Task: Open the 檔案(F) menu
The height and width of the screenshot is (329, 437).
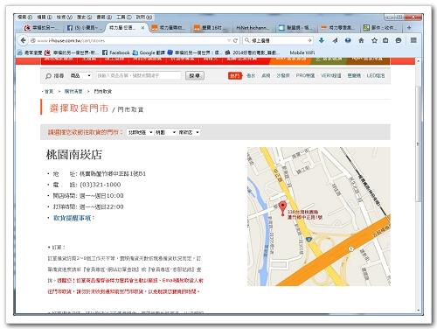Action: click(24, 17)
